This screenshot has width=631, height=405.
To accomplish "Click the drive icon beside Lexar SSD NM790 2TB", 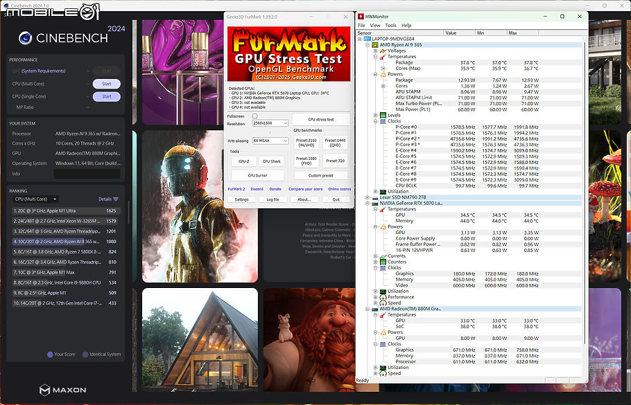I will (375, 198).
